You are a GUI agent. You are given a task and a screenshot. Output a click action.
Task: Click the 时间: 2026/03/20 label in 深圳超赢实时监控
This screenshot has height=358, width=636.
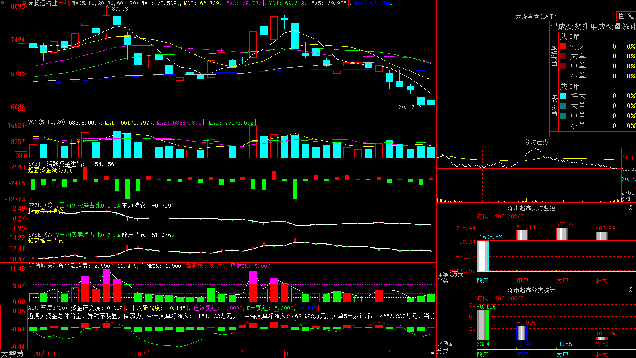point(502,216)
